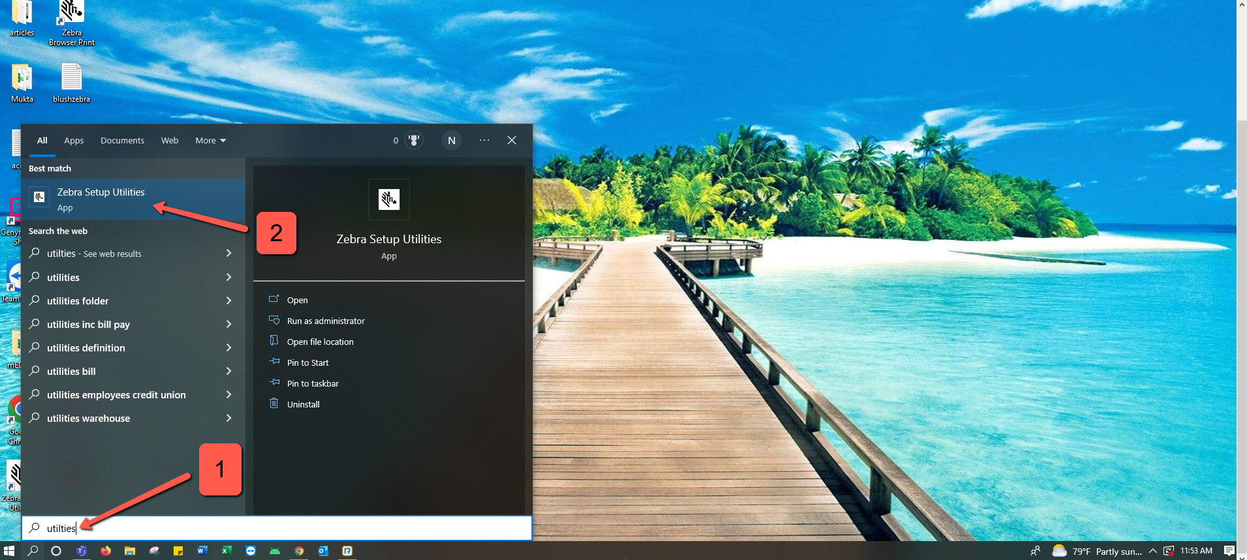The height and width of the screenshot is (560, 1247).
Task: Click the Outlook taskbar icon
Action: point(323,551)
